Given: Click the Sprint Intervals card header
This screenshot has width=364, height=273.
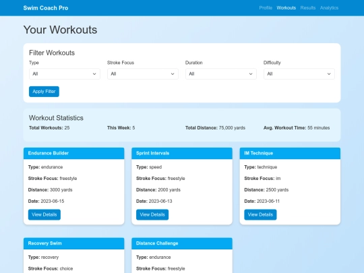Looking at the screenshot, I should click(182, 153).
